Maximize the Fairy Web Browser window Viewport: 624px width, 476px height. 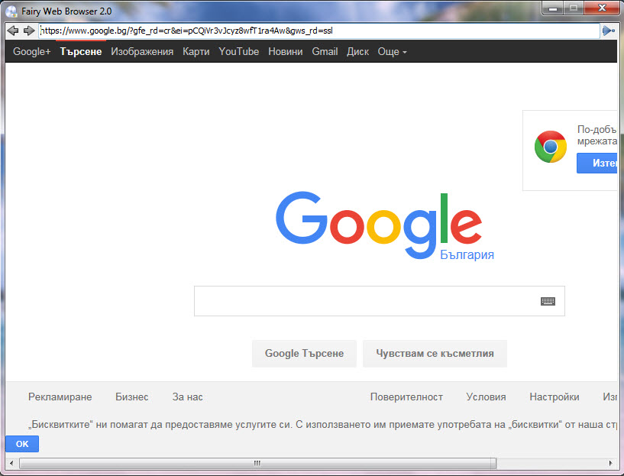574,8
